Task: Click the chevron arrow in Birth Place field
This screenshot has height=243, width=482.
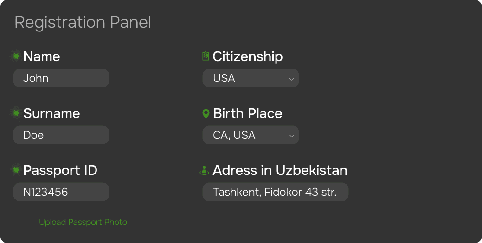Action: [x=291, y=136]
